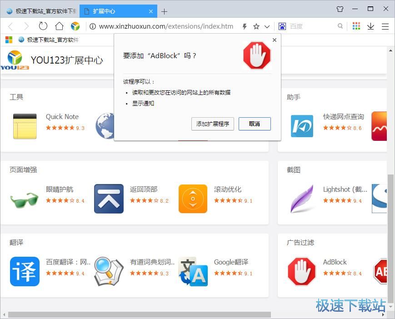Image resolution: width=395 pixels, height=319 pixels.
Task: Click the 9.3 star rating of Quick Note
Action: pos(65,128)
